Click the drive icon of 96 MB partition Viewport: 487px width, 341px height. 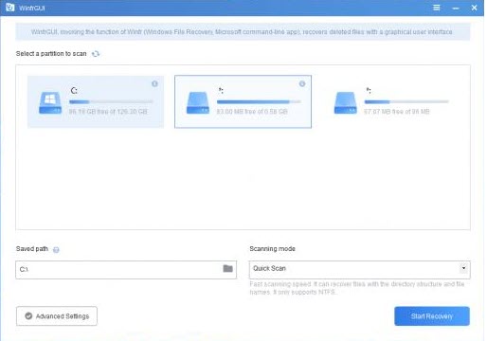(x=345, y=102)
